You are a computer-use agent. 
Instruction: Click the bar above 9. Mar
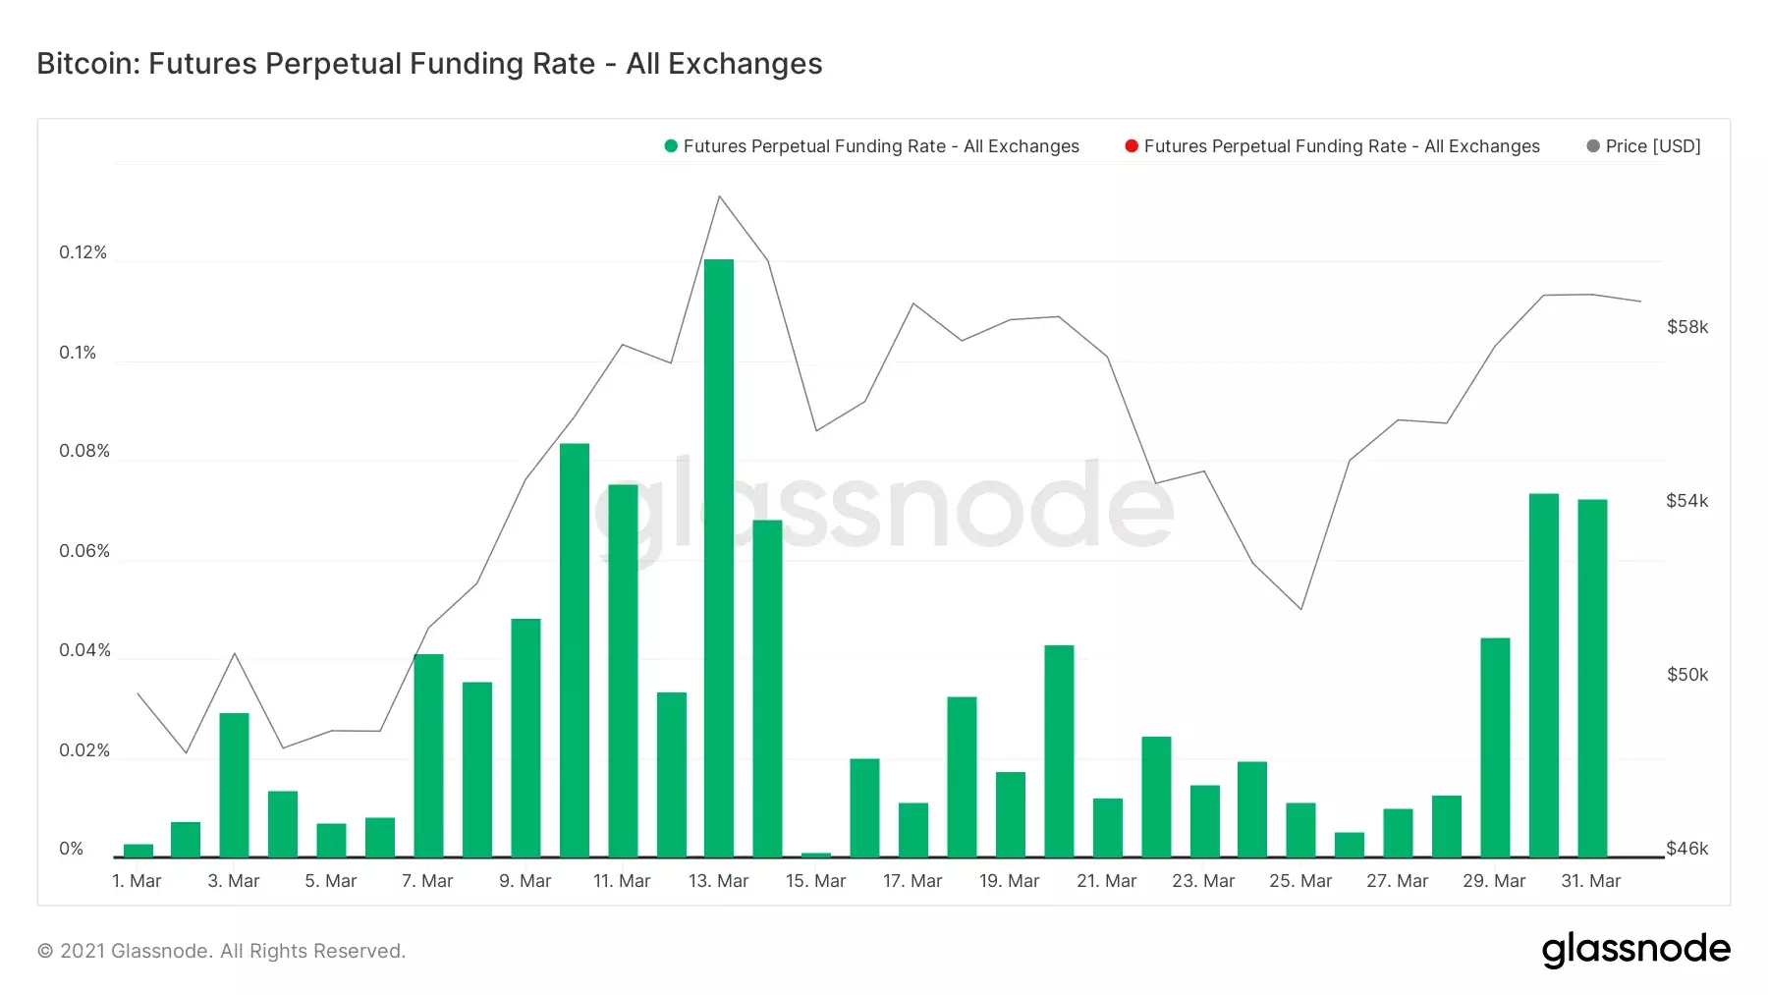[x=525, y=738]
